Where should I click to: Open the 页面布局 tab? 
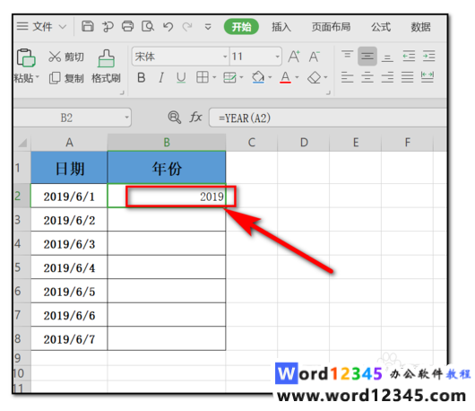tap(331, 27)
